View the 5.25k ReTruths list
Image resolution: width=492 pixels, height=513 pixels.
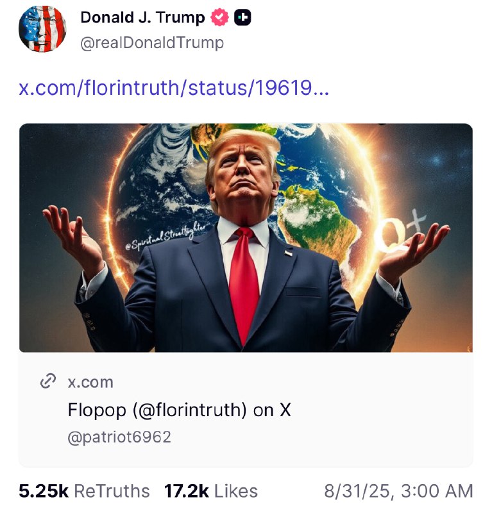click(x=84, y=491)
